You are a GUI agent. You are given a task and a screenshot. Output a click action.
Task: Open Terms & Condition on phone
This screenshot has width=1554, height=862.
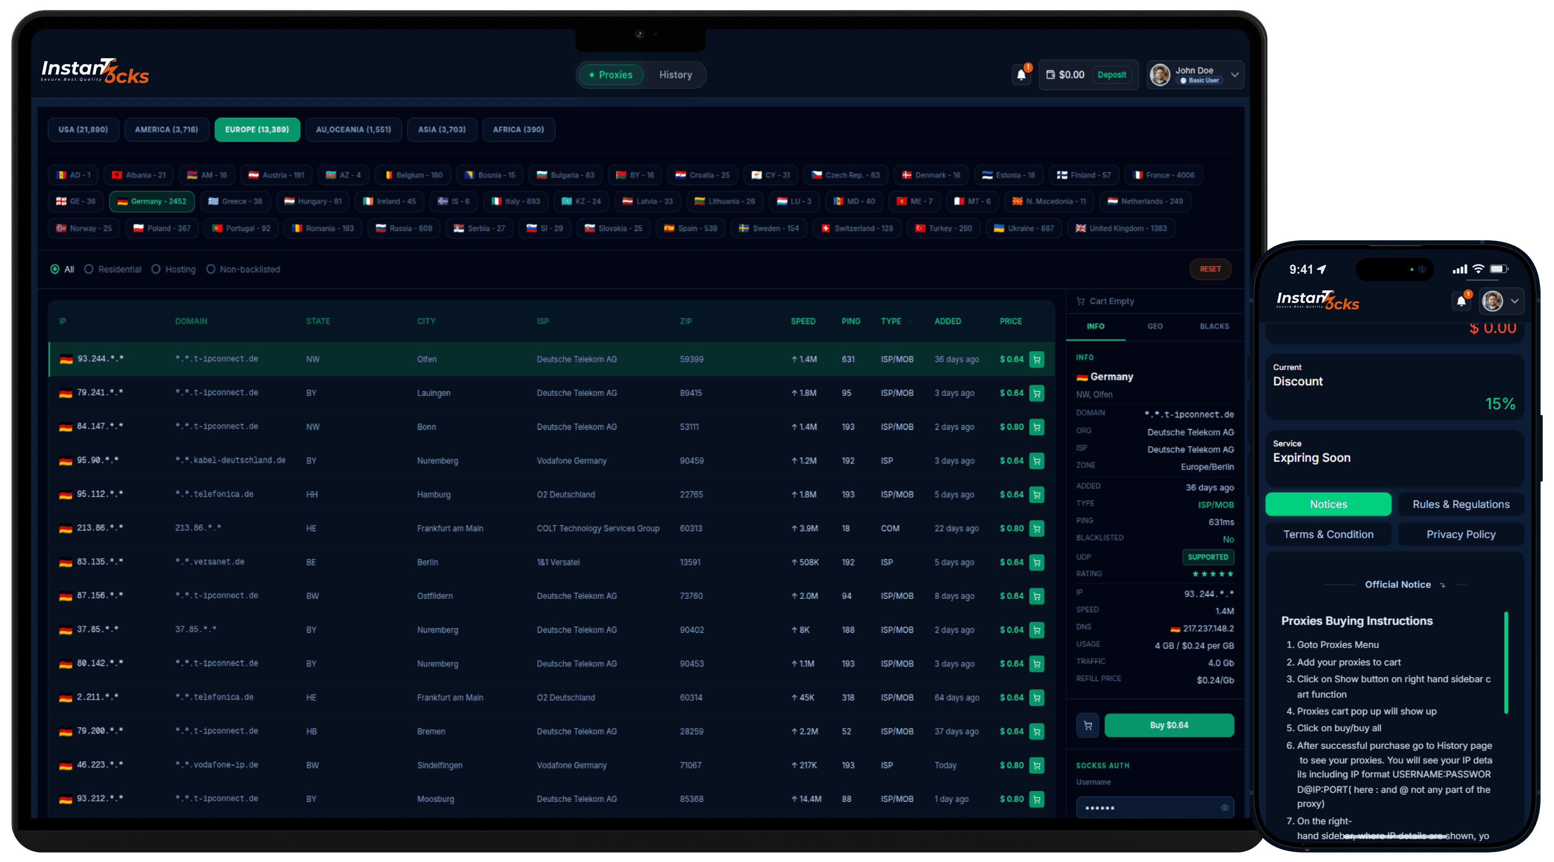click(1328, 535)
